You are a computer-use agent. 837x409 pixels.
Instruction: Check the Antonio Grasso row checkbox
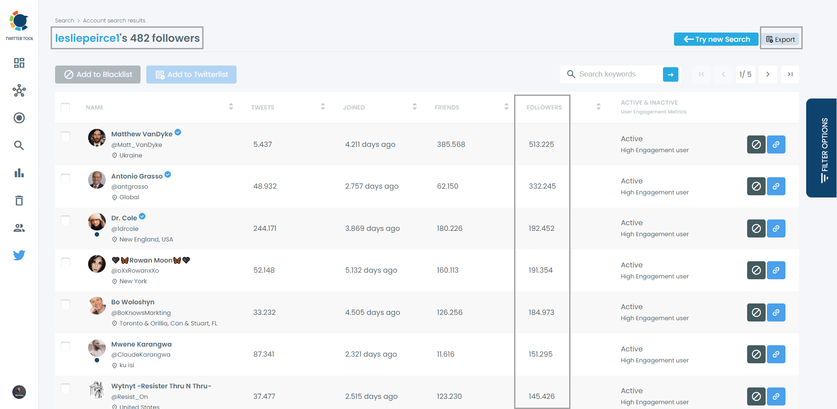click(66, 178)
